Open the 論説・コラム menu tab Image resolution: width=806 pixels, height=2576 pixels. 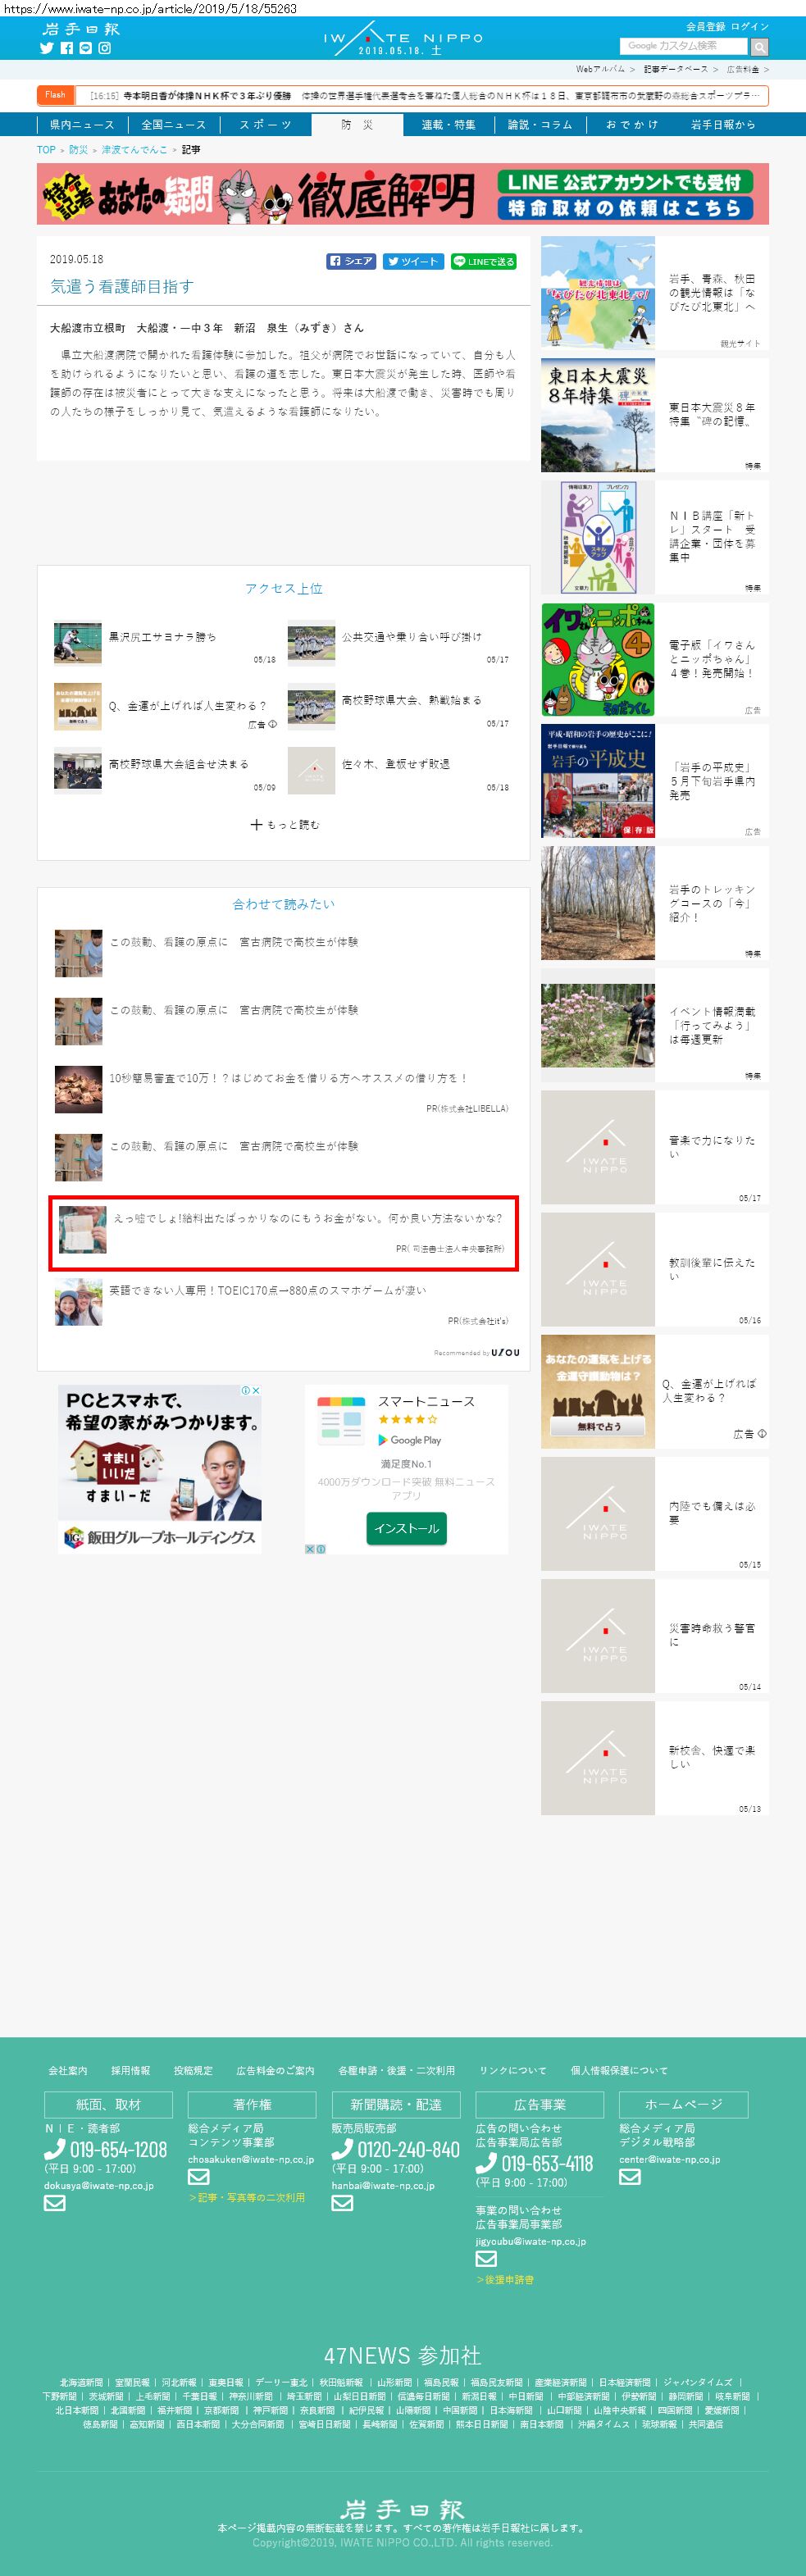[x=540, y=125]
